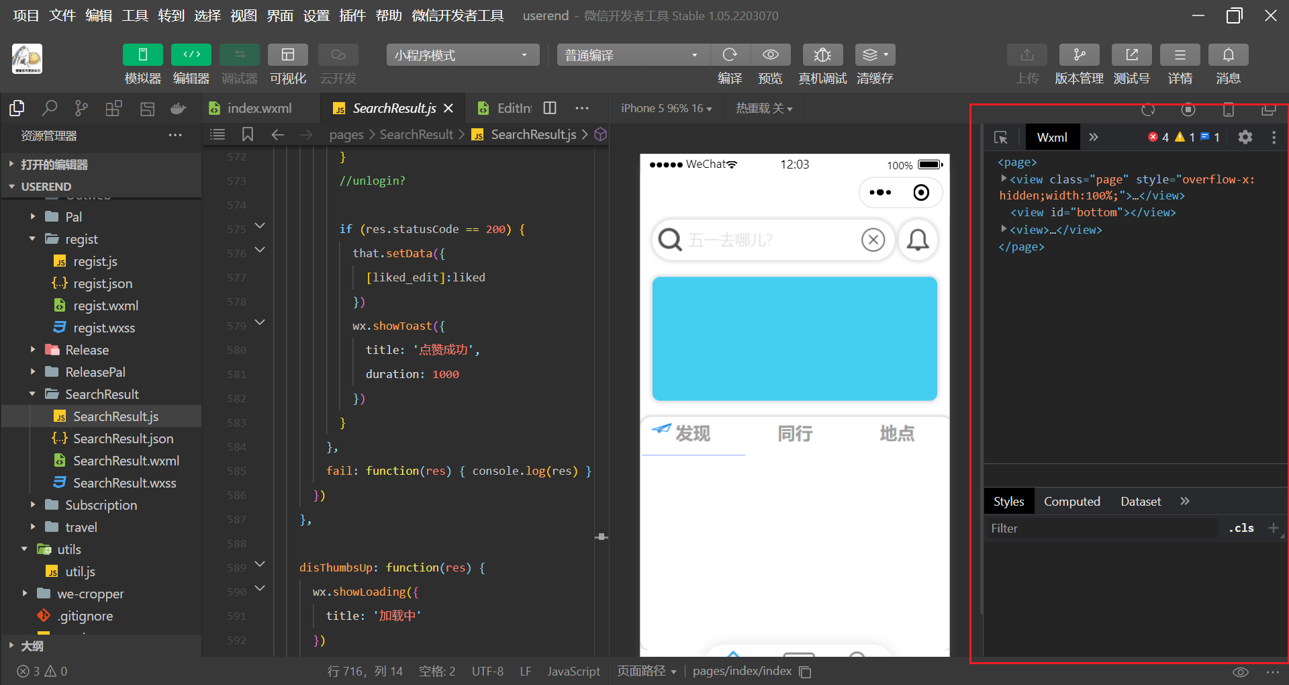Select the 同行 tab in simulator
Image resolution: width=1289 pixels, height=685 pixels.
[x=795, y=434]
